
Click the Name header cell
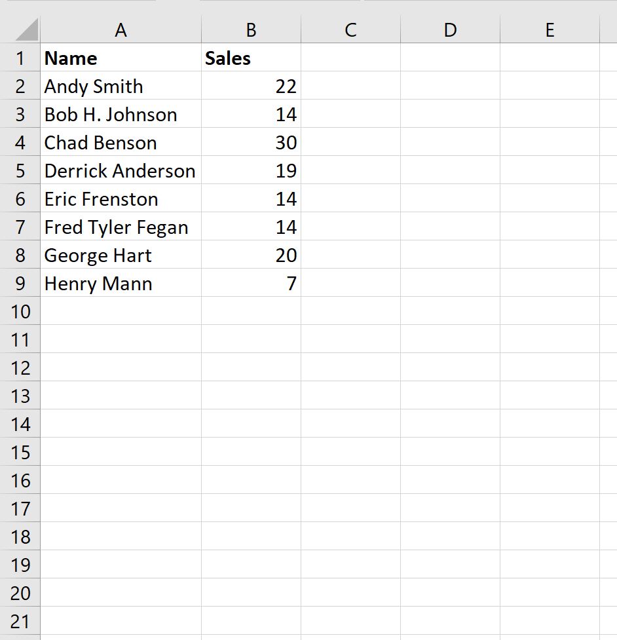pyautogui.click(x=121, y=58)
